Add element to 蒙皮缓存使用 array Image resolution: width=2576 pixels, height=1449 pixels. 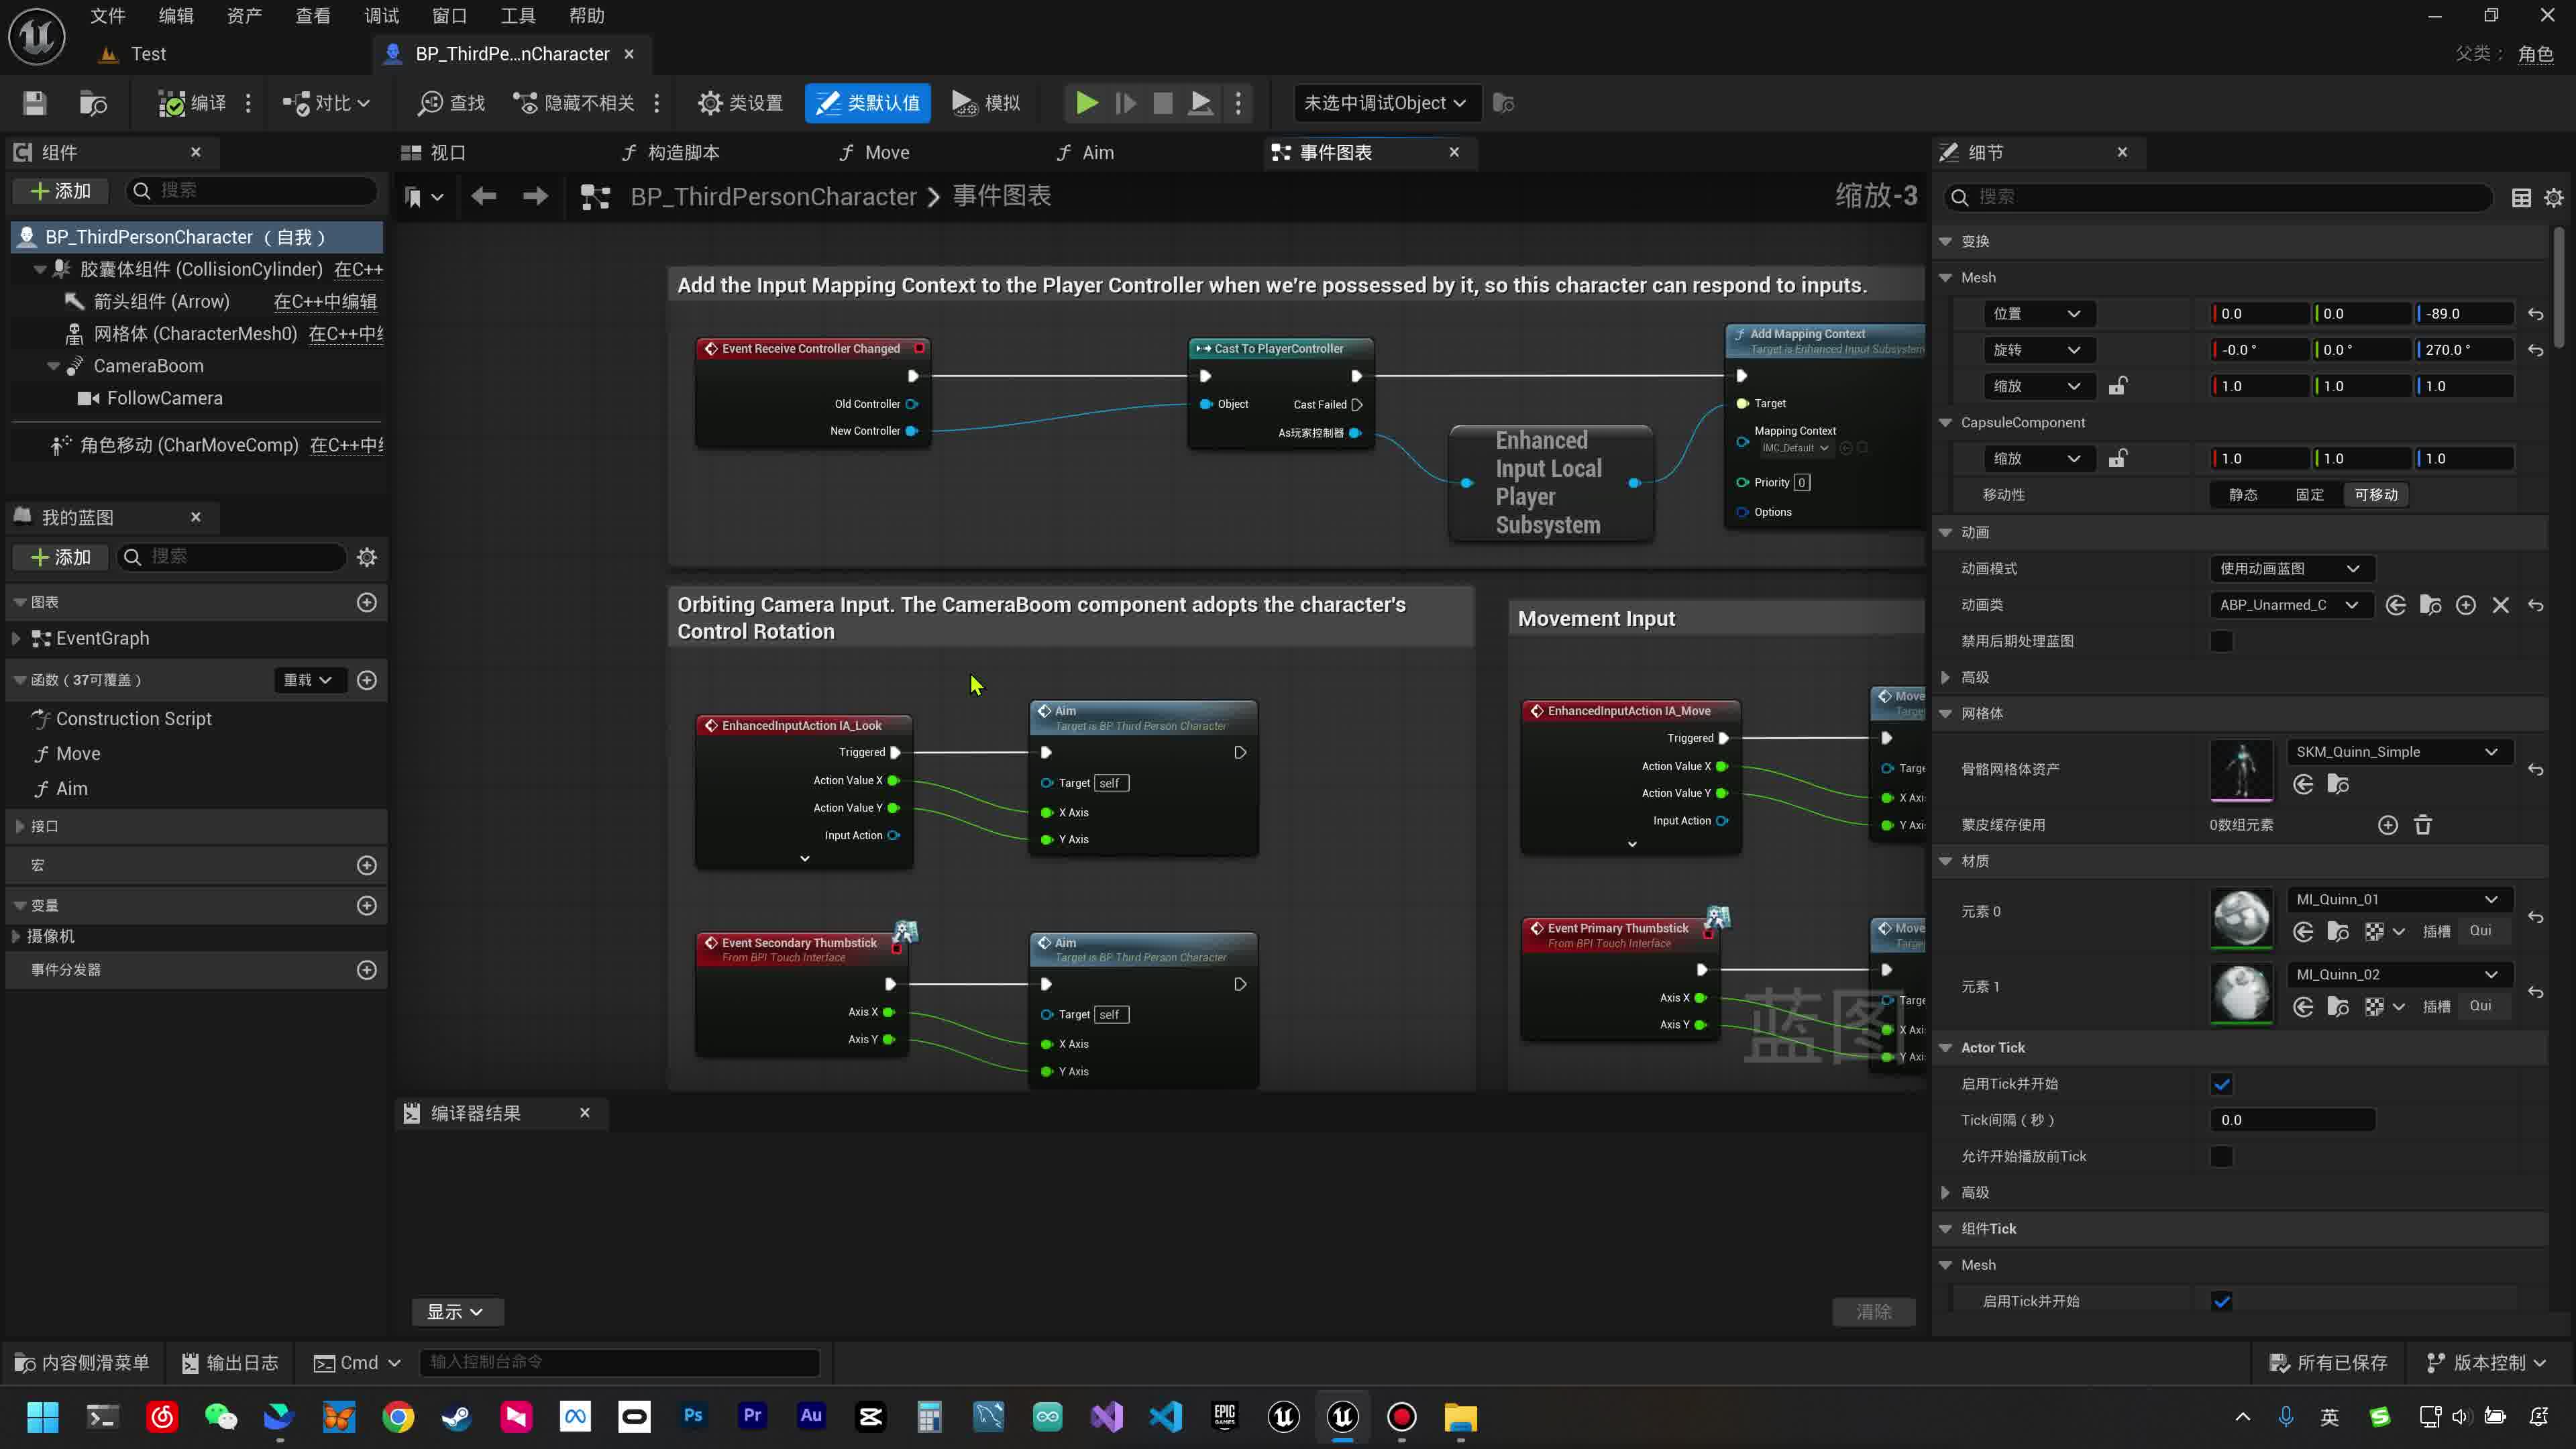tap(2388, 825)
